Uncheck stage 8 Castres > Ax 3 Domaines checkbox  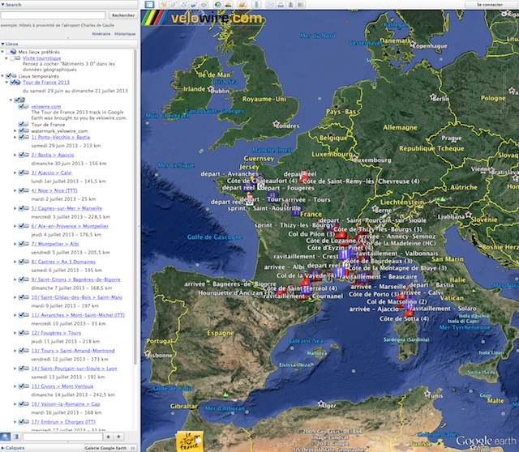tap(21, 262)
